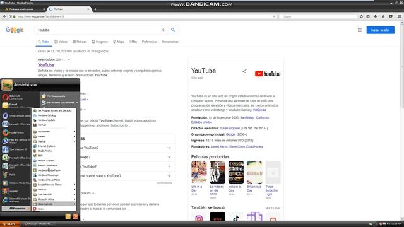Click the Firefox home icon
The image size is (404, 227).
click(383, 16)
